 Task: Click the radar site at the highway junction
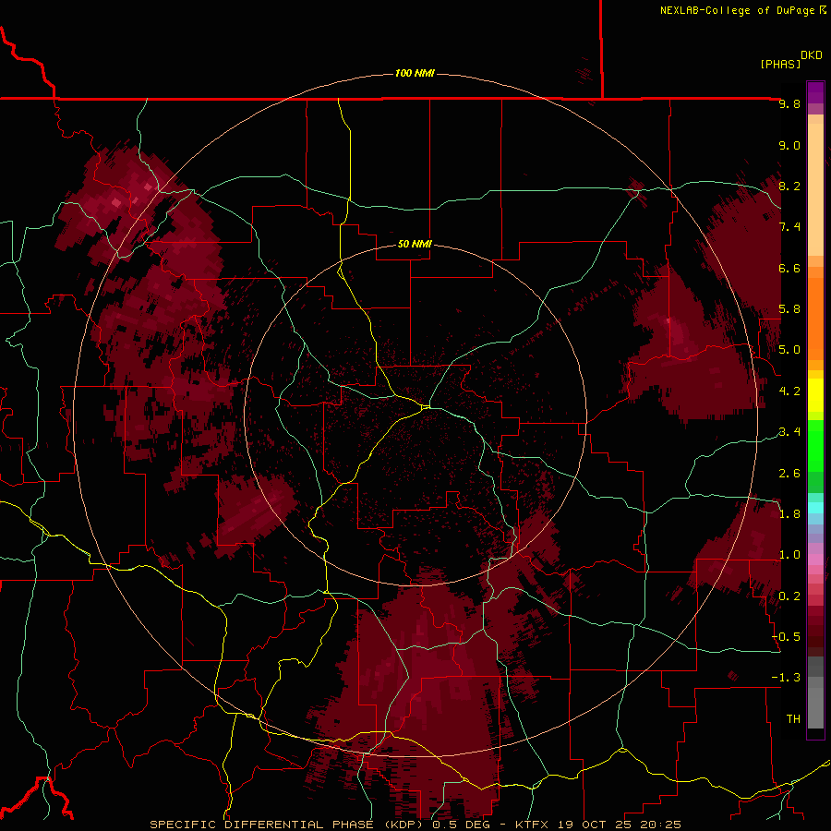tap(426, 407)
